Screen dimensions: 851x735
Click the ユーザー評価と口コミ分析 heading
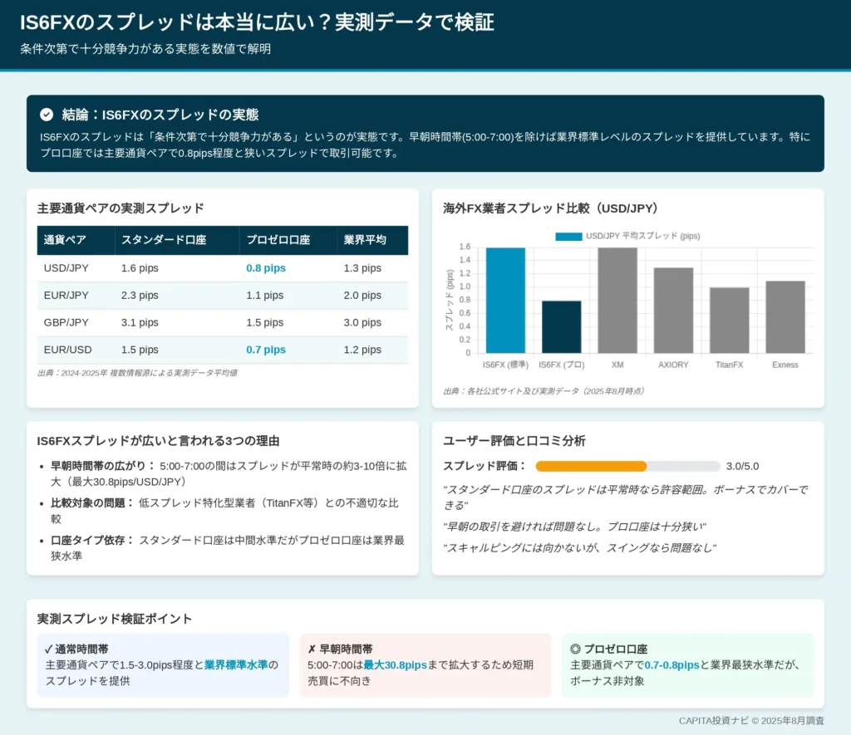(514, 441)
